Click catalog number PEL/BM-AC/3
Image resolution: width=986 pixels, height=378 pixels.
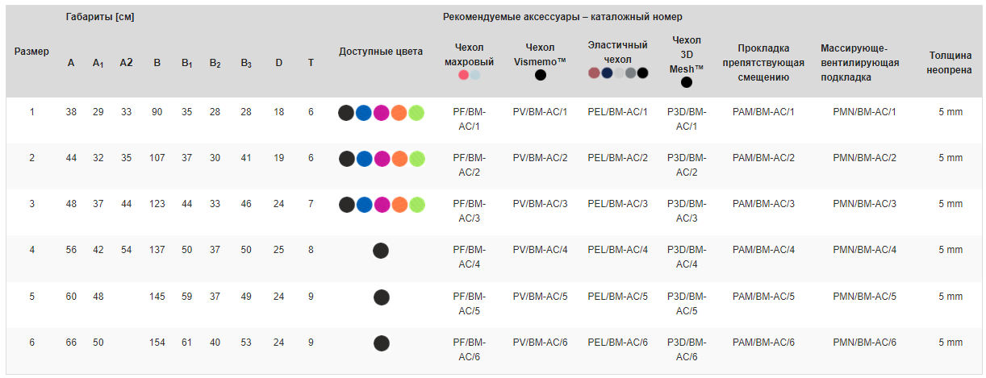click(x=617, y=204)
